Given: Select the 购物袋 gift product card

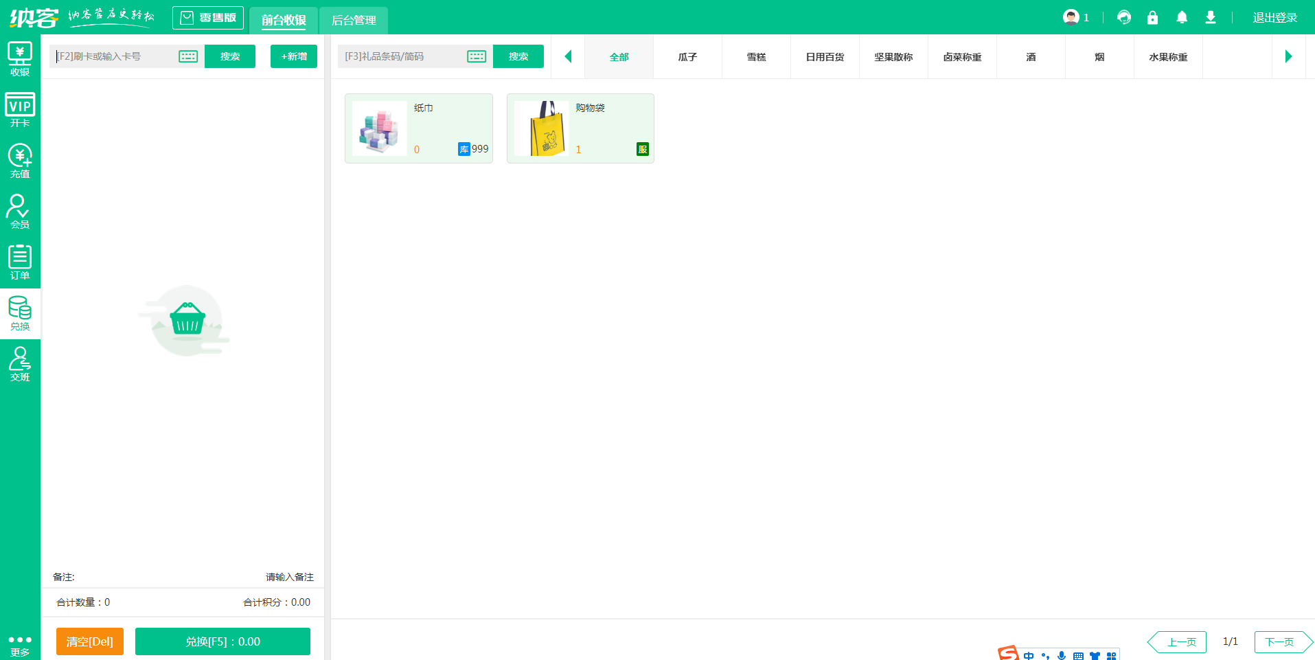Looking at the screenshot, I should click(580, 128).
